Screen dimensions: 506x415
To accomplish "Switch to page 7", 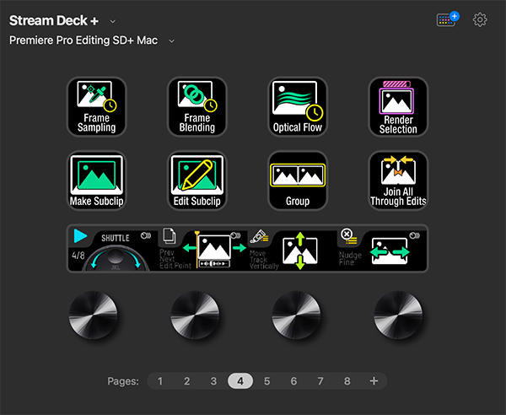I will 320,381.
